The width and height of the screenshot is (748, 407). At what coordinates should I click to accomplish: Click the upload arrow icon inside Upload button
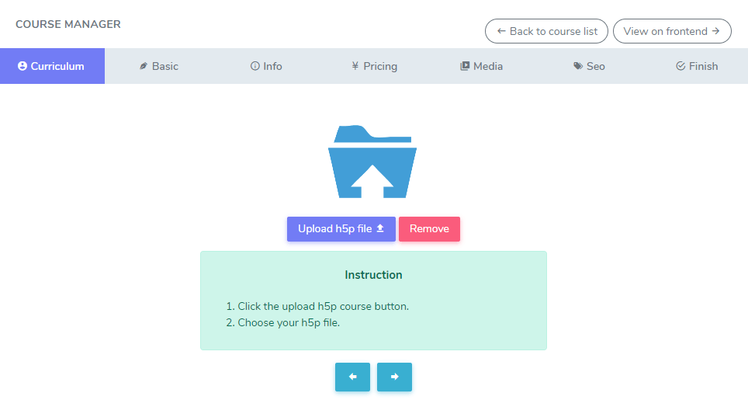pyautogui.click(x=380, y=229)
